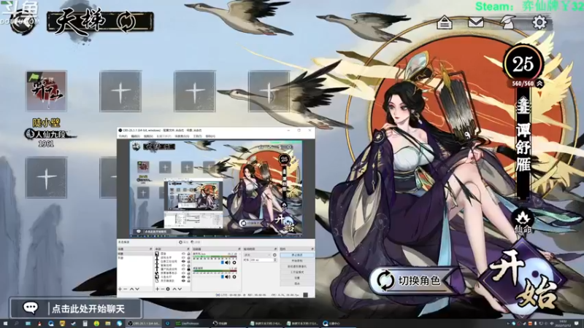Open the hat-wearing character icon near the gear
The image size is (584, 328).
coord(507,23)
